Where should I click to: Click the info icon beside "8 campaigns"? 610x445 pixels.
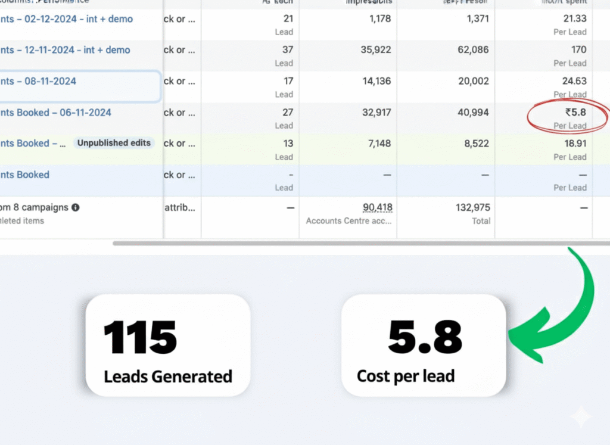click(76, 208)
